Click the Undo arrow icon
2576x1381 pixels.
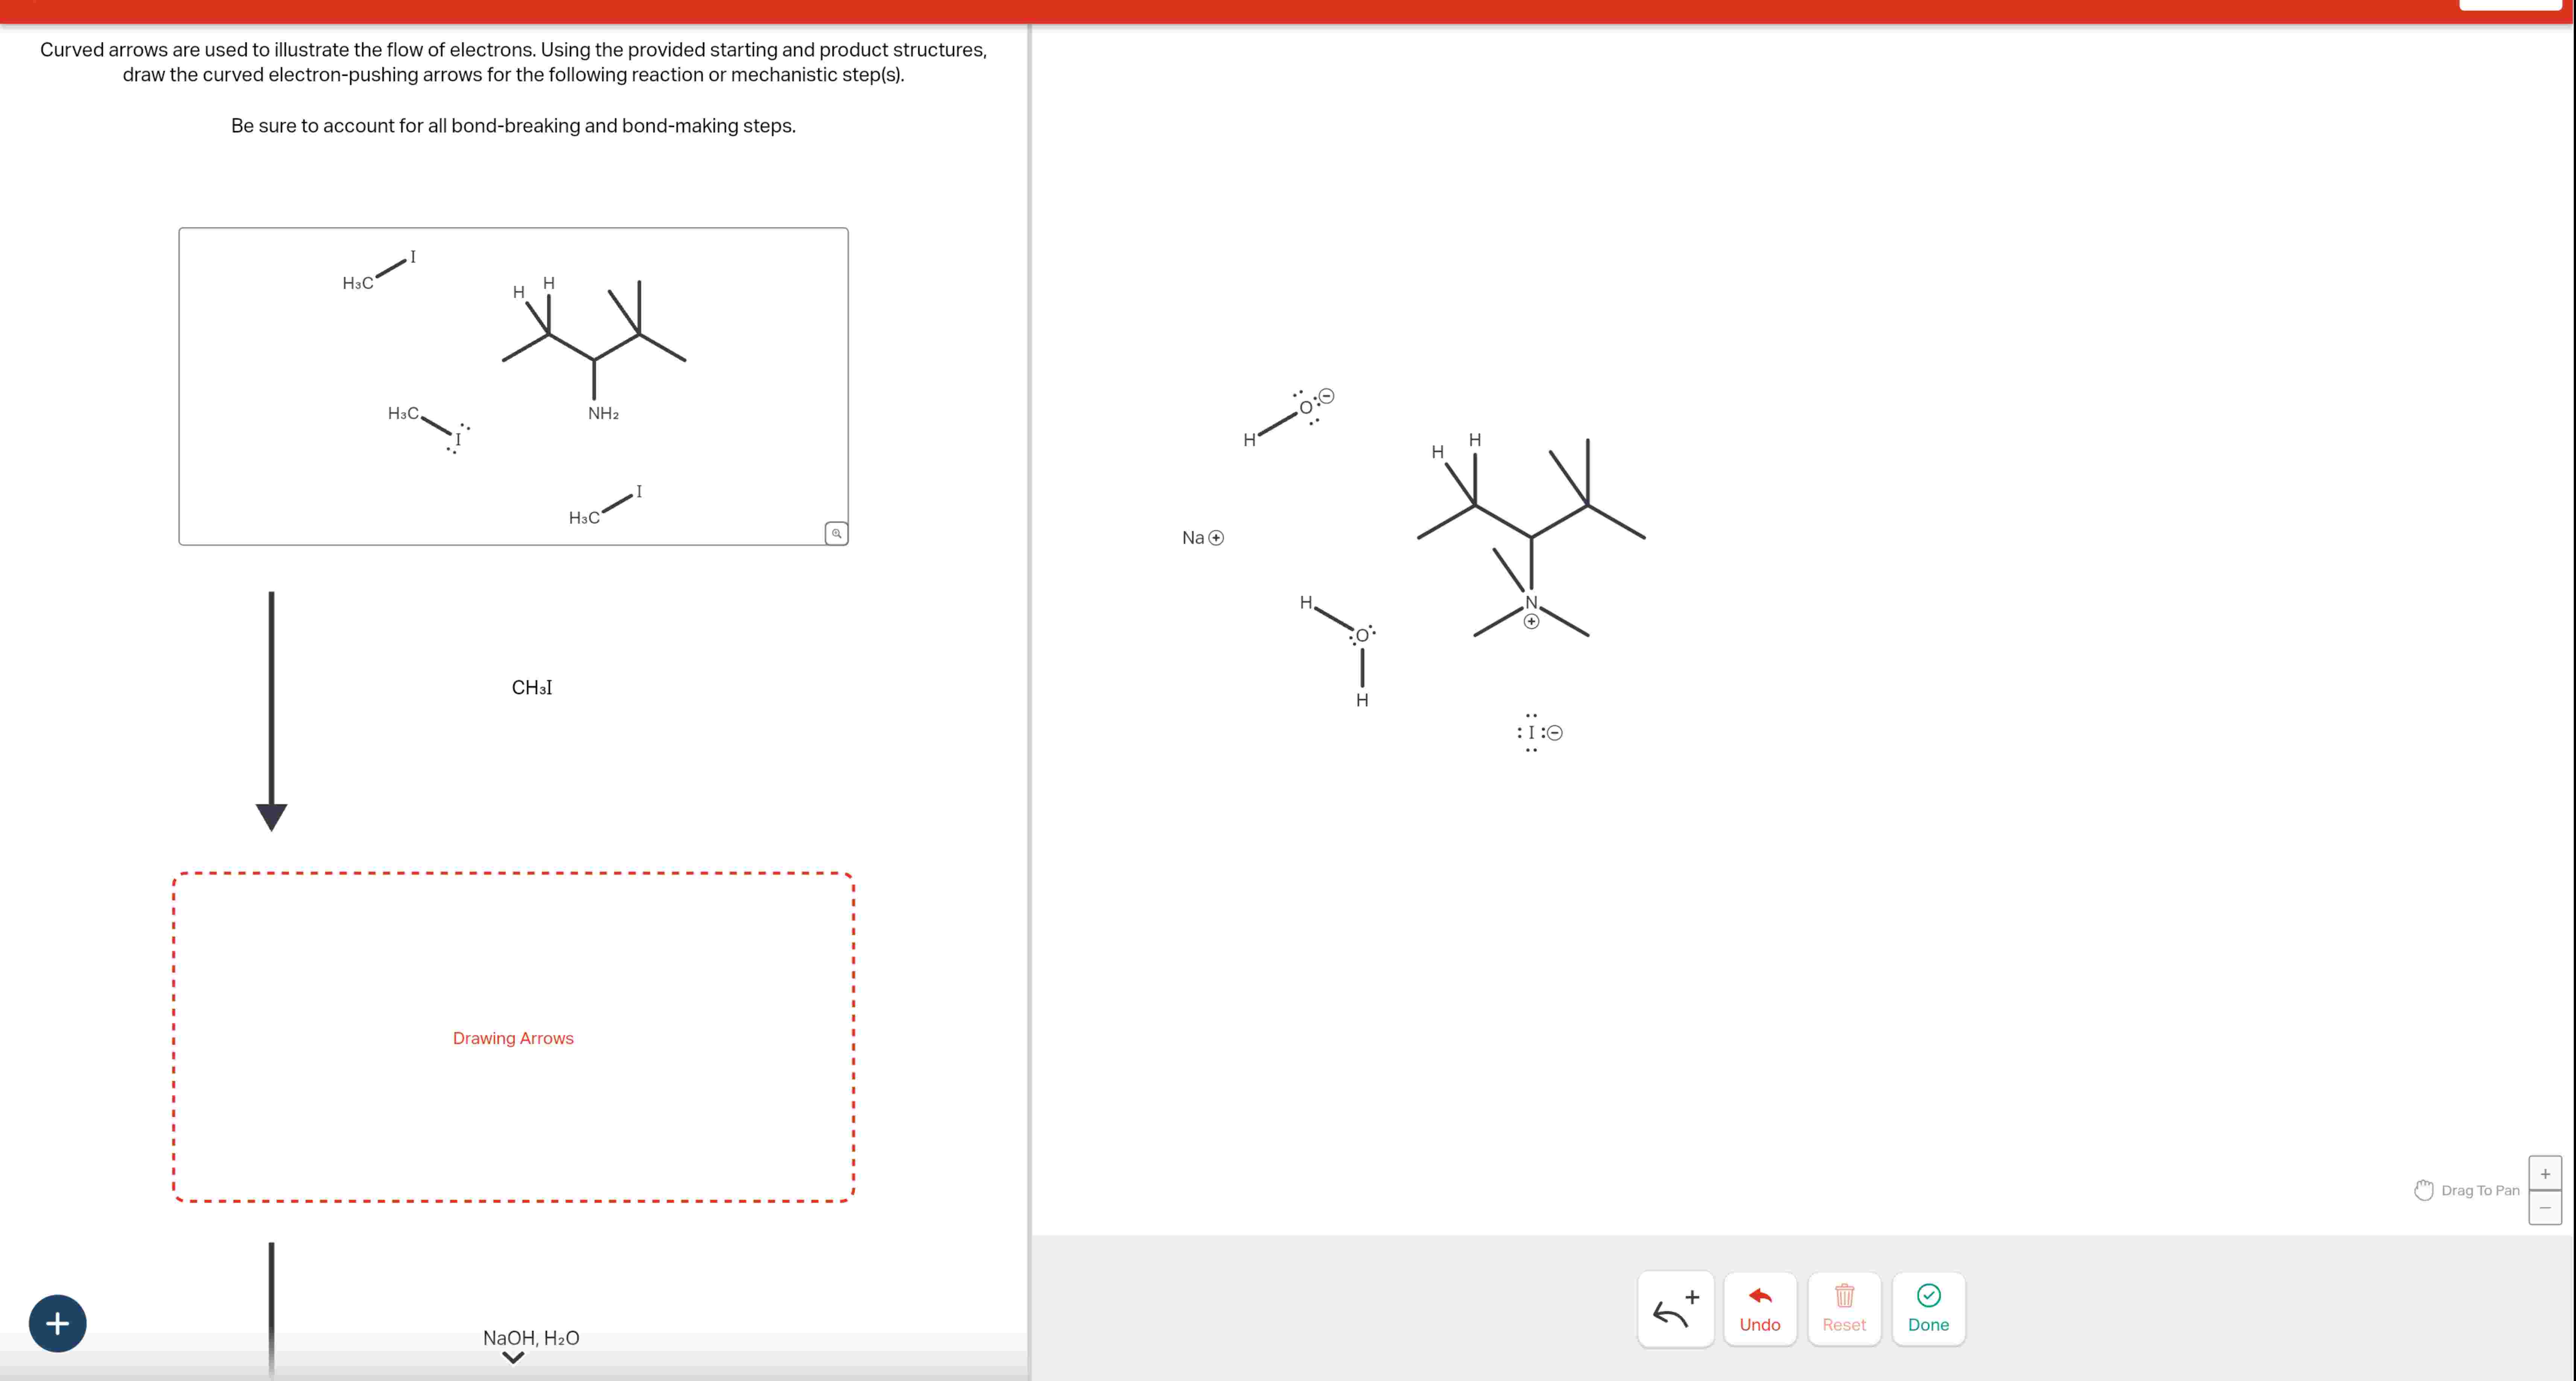click(1760, 1296)
